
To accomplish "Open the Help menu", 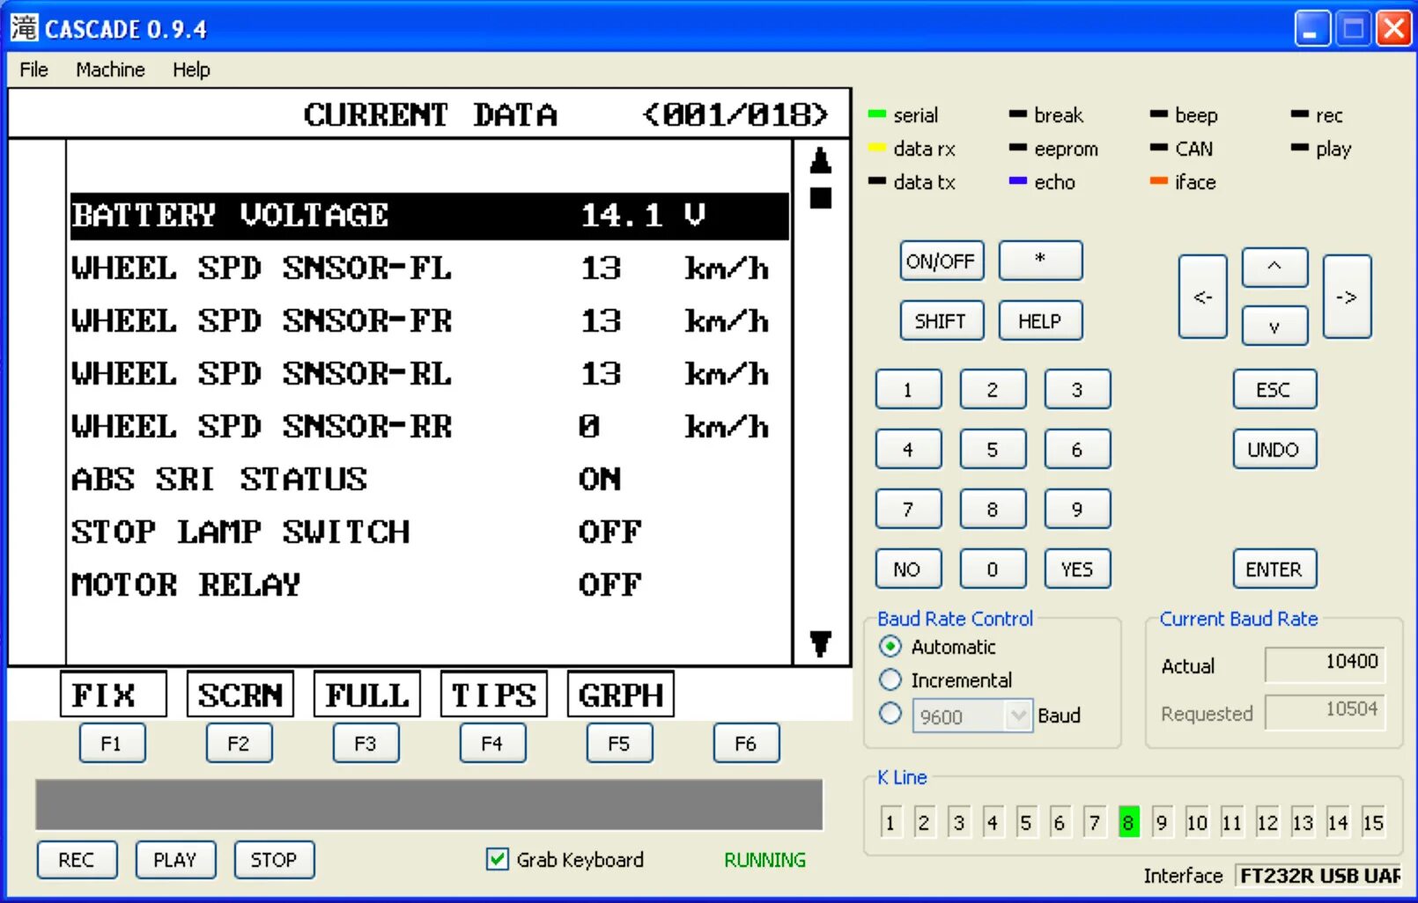I will point(191,70).
